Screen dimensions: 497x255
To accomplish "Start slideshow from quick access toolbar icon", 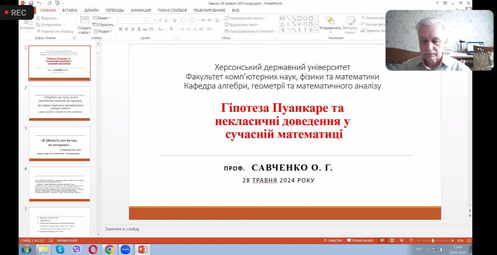I will 57,3.
